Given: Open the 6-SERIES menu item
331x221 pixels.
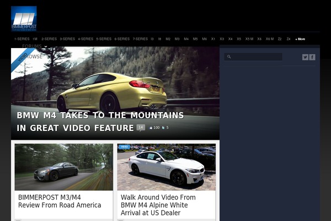Looking at the screenshot, I should (x=122, y=39).
